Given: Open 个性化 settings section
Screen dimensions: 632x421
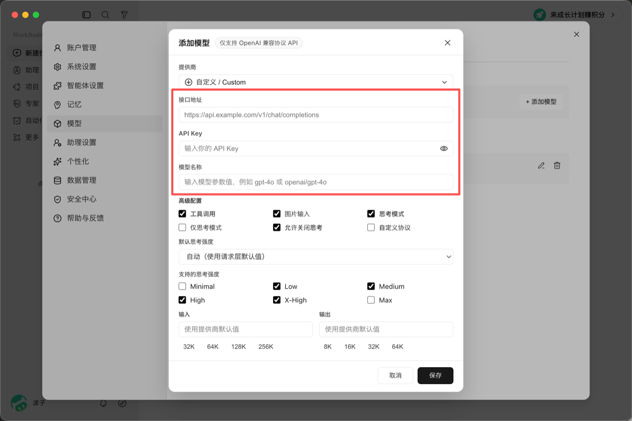Looking at the screenshot, I should 104,161.
